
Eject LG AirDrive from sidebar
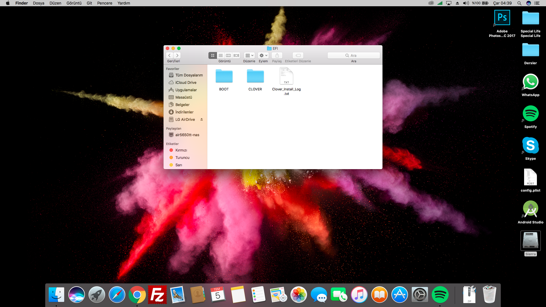[202, 119]
